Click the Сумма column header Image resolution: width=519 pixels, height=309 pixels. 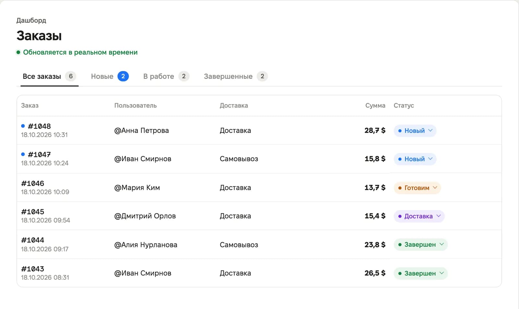[x=375, y=105]
